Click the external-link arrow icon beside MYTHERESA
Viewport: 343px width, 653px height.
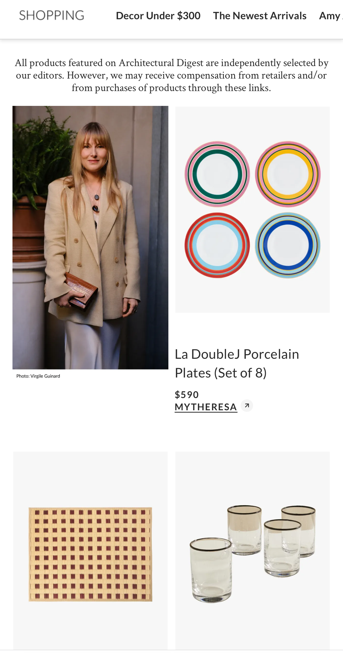pyautogui.click(x=247, y=406)
